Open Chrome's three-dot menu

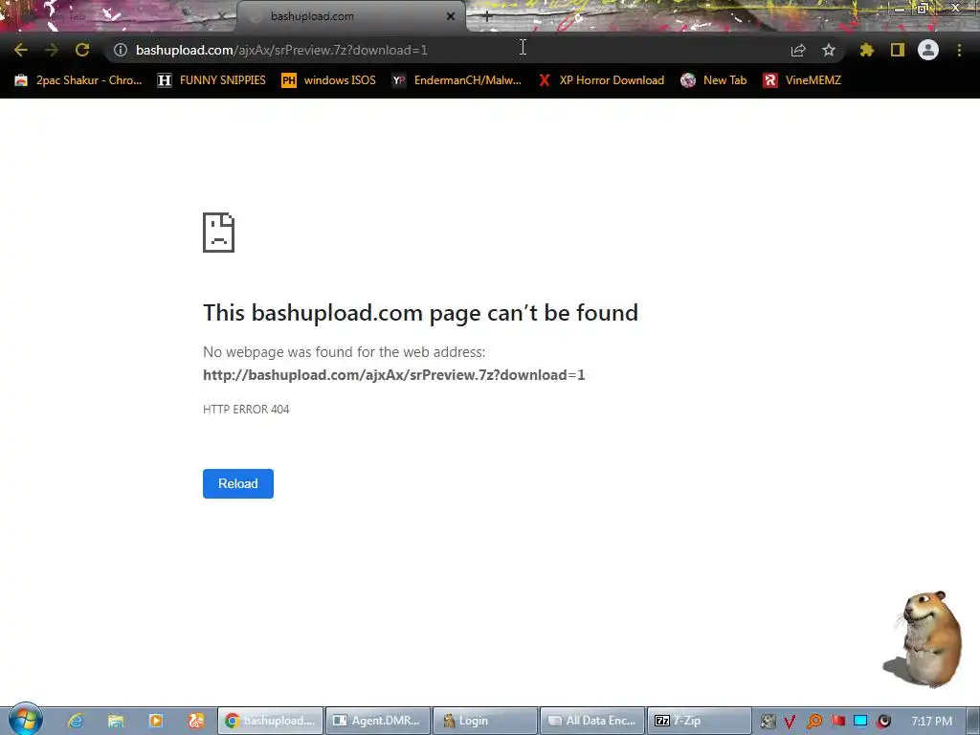959,50
